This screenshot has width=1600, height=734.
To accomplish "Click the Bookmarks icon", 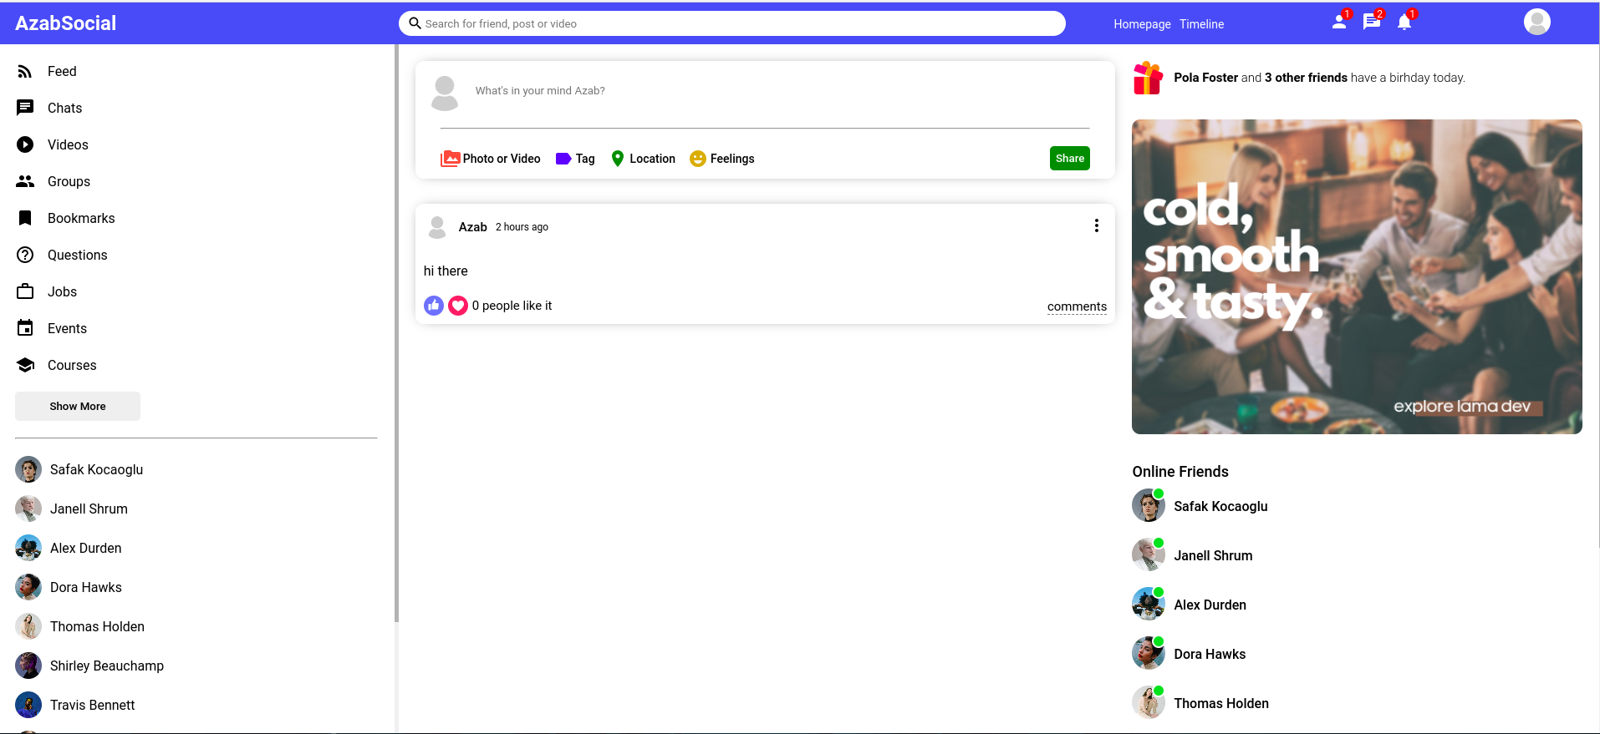I will click(x=25, y=218).
